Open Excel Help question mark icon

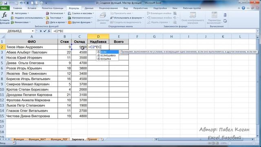pos(243,8)
